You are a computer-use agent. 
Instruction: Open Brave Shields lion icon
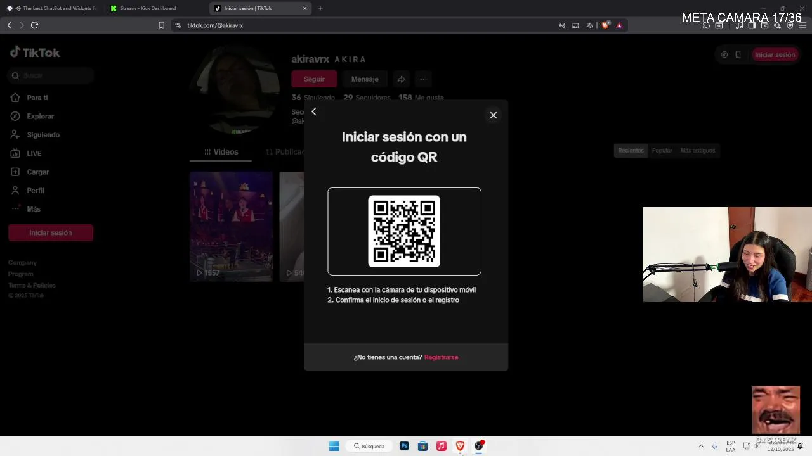point(605,25)
